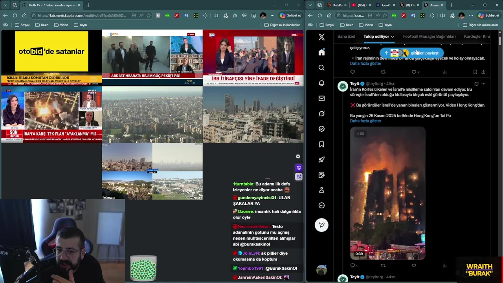Image resolution: width=503 pixels, height=283 pixels.
Task: Open tab search chevron in left browser window
Action: tap(5, 5)
